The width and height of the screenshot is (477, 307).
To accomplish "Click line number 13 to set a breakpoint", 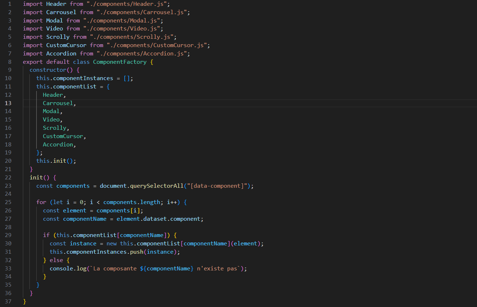I will 8,103.
